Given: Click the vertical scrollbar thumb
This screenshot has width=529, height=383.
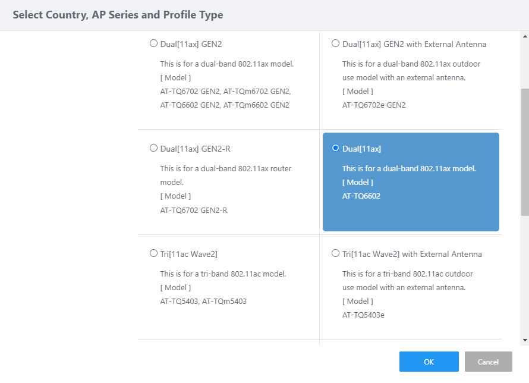Looking at the screenshot, I should (x=524, y=152).
